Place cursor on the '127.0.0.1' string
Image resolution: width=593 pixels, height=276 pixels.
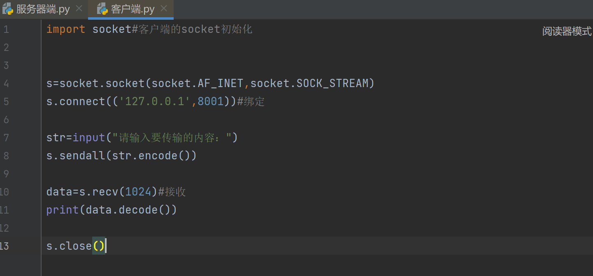click(155, 102)
